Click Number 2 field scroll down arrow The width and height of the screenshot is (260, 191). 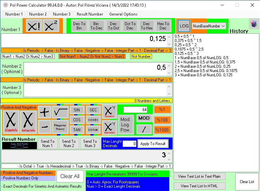(169, 73)
